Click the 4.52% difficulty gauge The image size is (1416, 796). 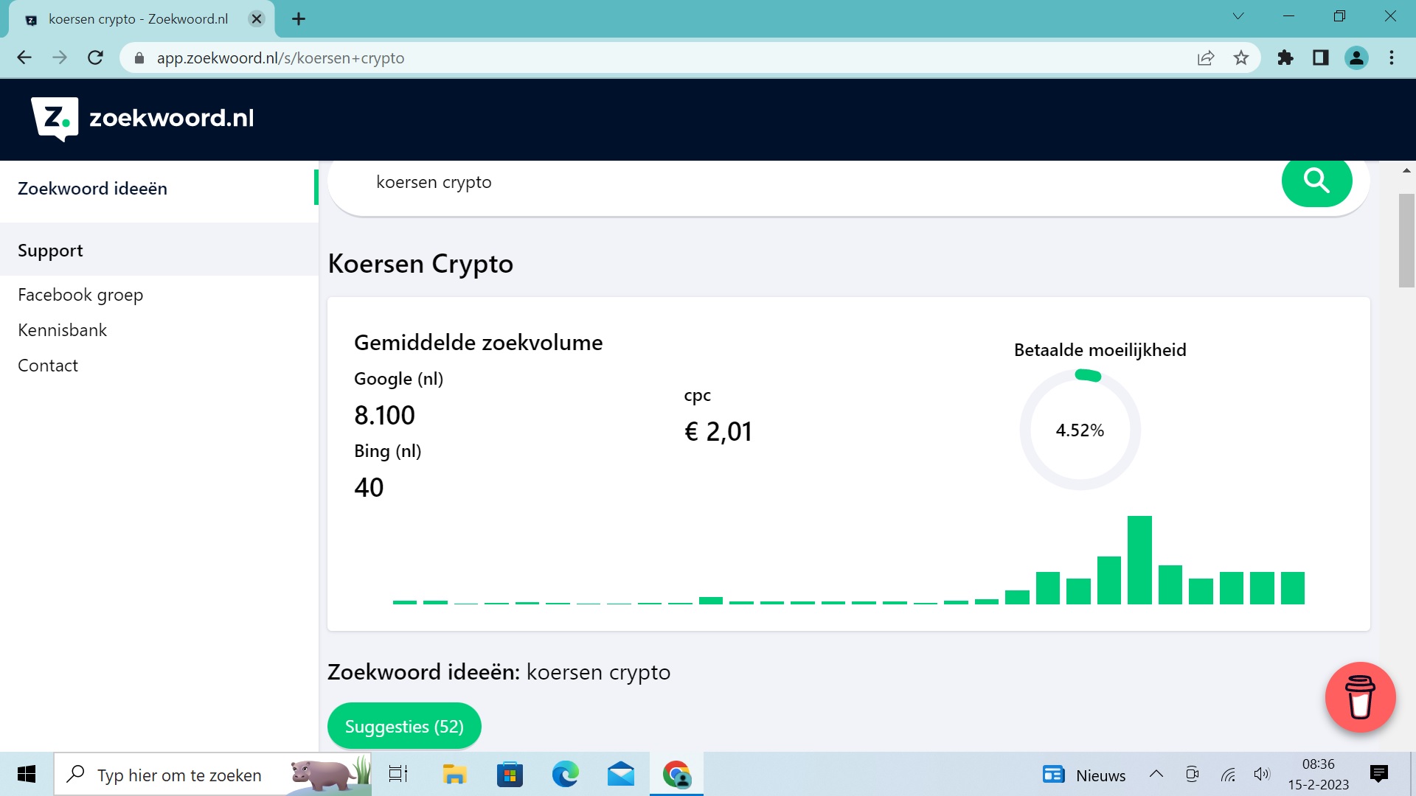tap(1080, 430)
